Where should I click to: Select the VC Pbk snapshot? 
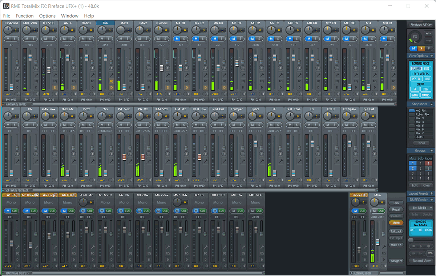pos(421,111)
